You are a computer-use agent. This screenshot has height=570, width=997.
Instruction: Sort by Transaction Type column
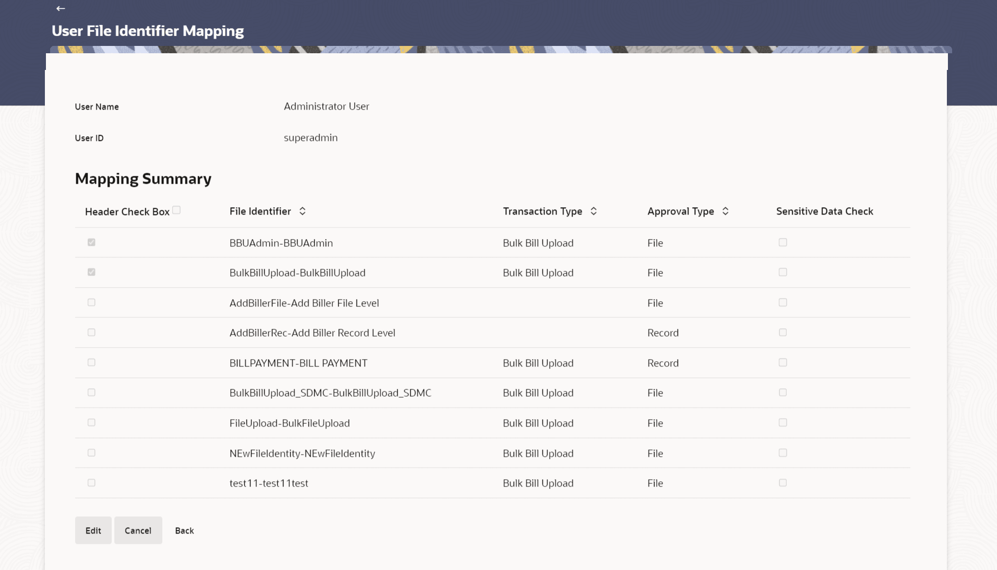[594, 211]
